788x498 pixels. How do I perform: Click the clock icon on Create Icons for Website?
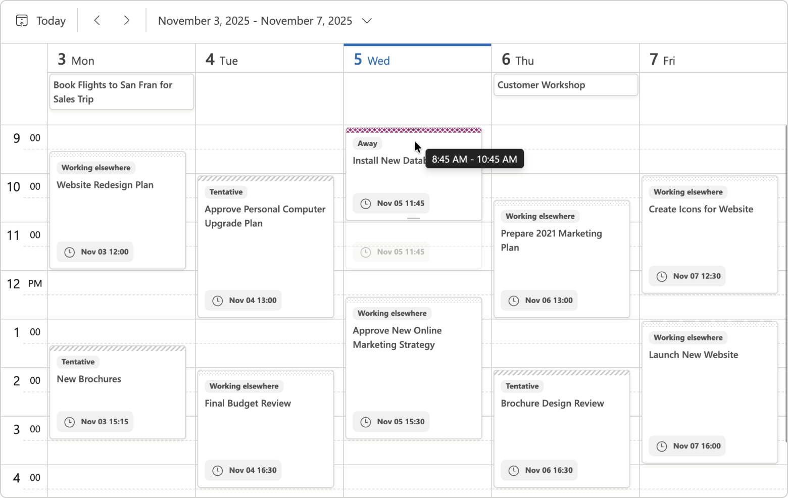point(662,276)
